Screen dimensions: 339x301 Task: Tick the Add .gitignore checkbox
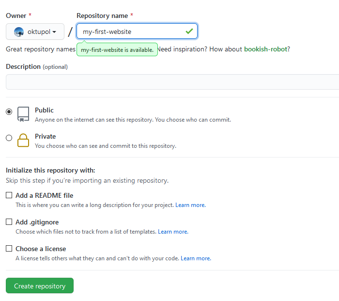[x=9, y=222]
